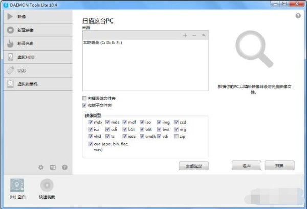The width and height of the screenshot is (307, 209).
Task: Reset sources with the undo arrow icon
Action: (204, 35)
